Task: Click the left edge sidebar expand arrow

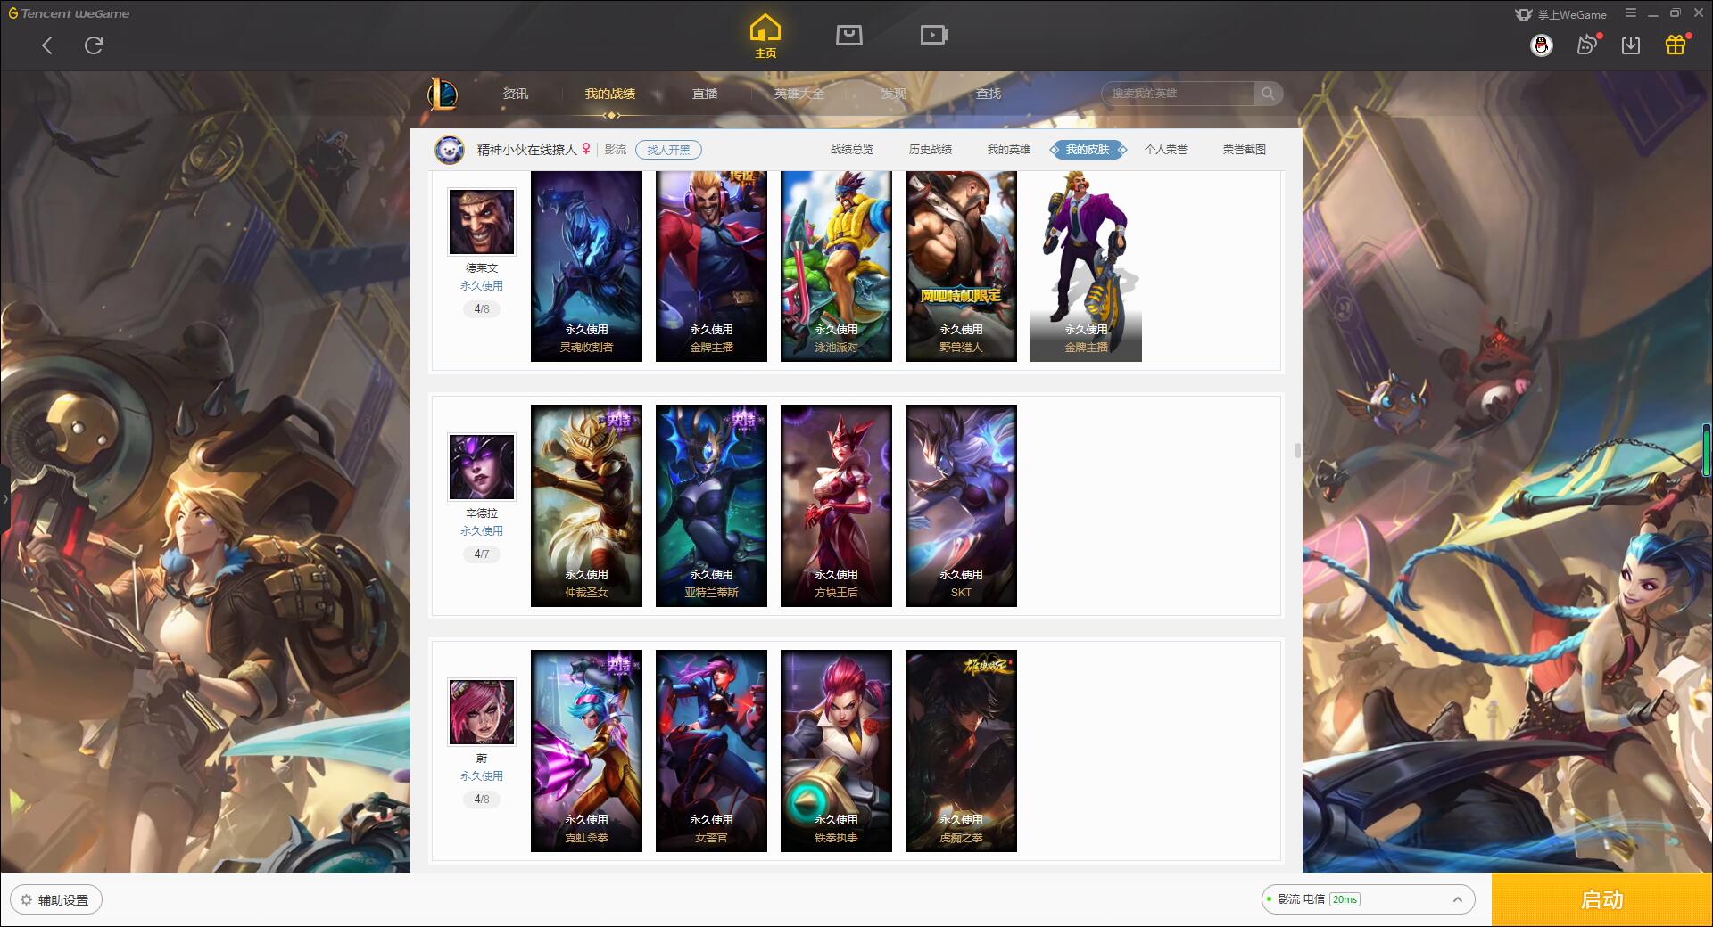Action: (4, 499)
